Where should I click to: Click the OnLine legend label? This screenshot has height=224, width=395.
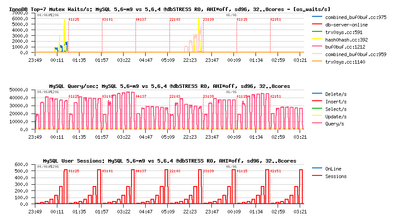333,169
